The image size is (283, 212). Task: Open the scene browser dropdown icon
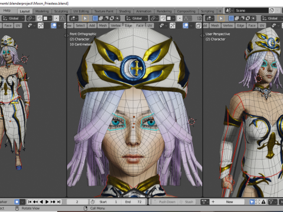(229, 11)
